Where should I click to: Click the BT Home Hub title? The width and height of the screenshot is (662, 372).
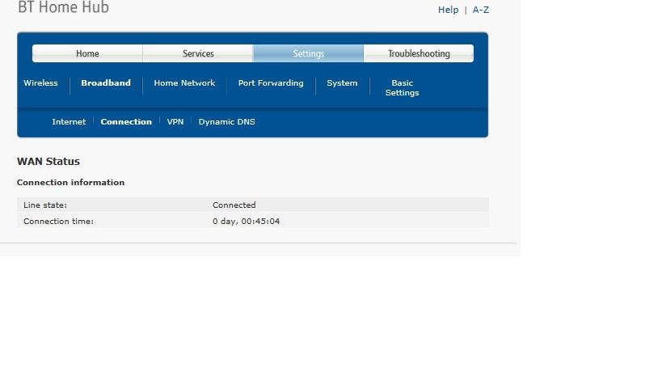[x=63, y=6]
